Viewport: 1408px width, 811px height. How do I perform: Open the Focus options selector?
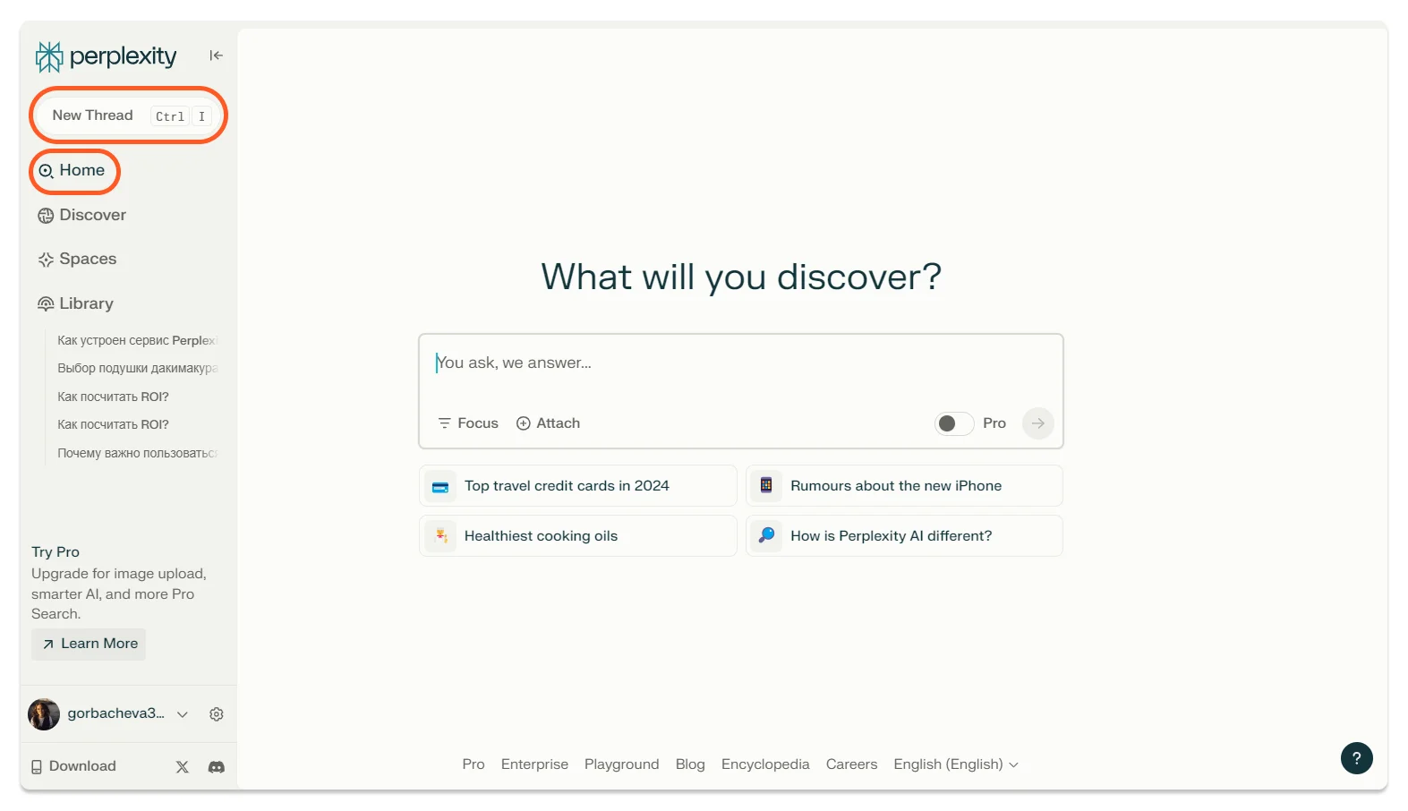[x=468, y=423]
